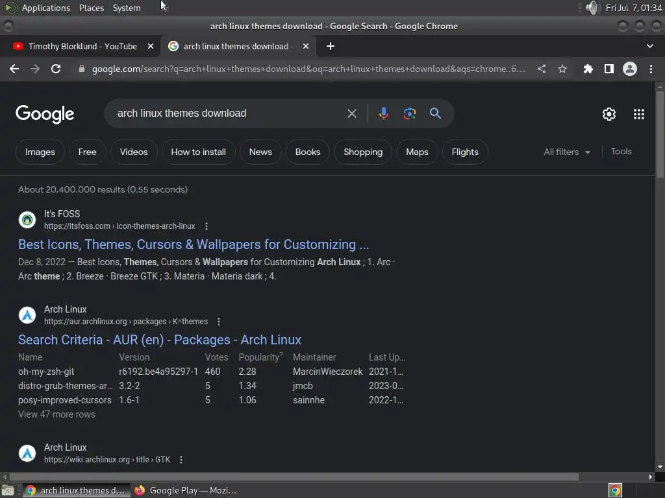Open Google quick settings gear
Image resolution: width=665 pixels, height=498 pixels.
(609, 114)
